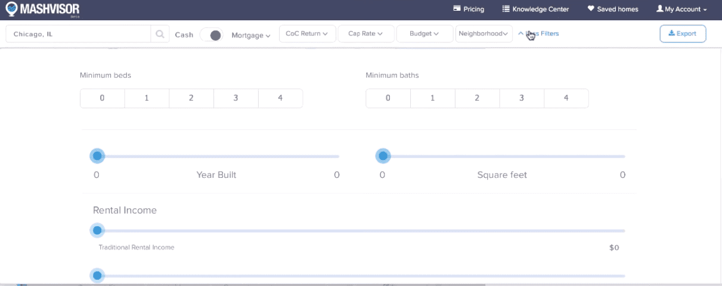Screen dimensions: 722x290
Task: Open the Pricing page
Action: coord(469,10)
